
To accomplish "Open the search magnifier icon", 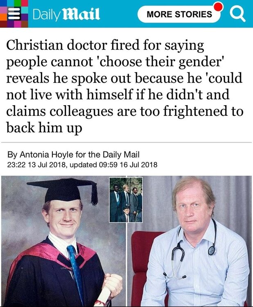I will coord(237,14).
